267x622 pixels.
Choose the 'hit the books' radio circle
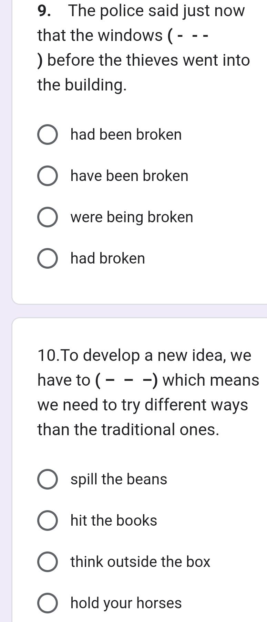(x=47, y=521)
